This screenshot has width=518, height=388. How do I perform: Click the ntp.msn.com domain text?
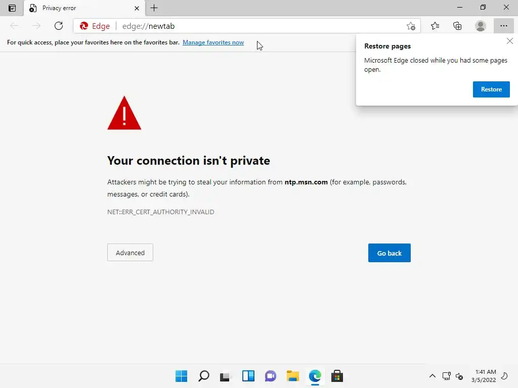(x=306, y=182)
